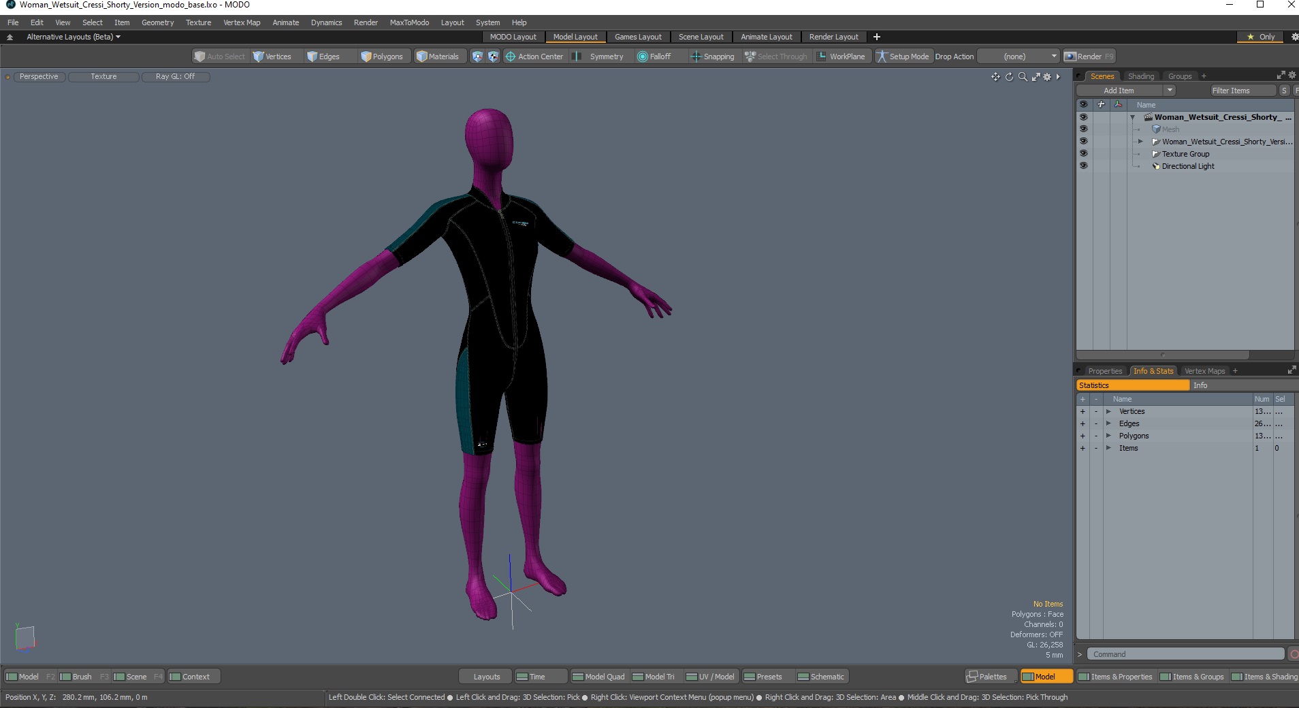The image size is (1299, 708).
Task: Toggle Snapping
Action: point(713,57)
